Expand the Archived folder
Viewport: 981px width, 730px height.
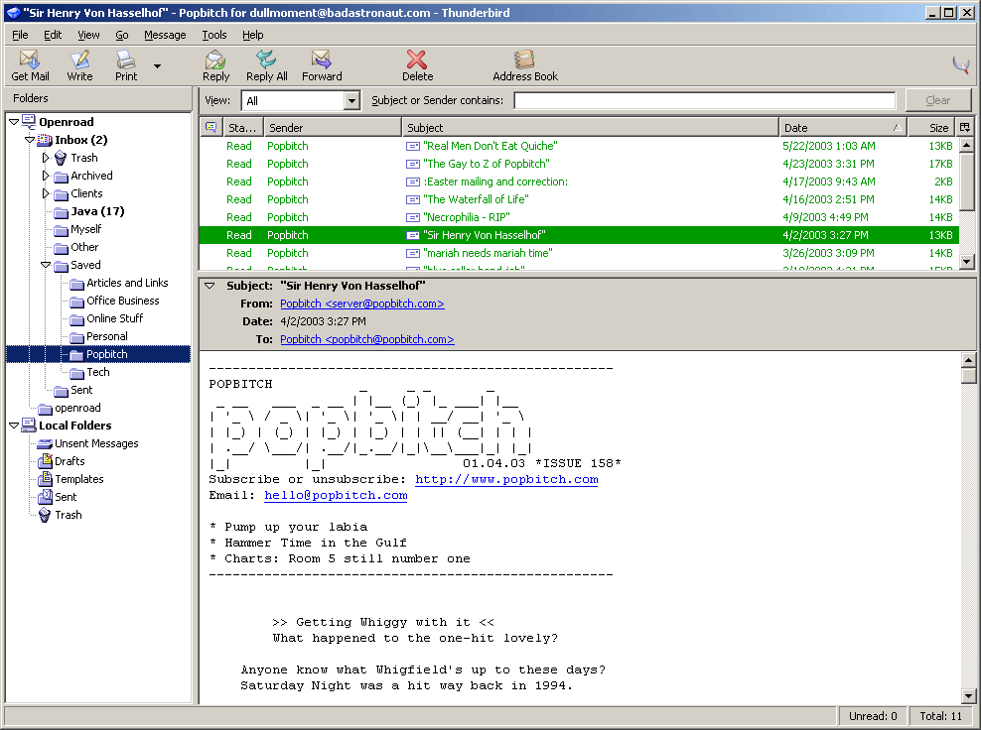click(46, 176)
